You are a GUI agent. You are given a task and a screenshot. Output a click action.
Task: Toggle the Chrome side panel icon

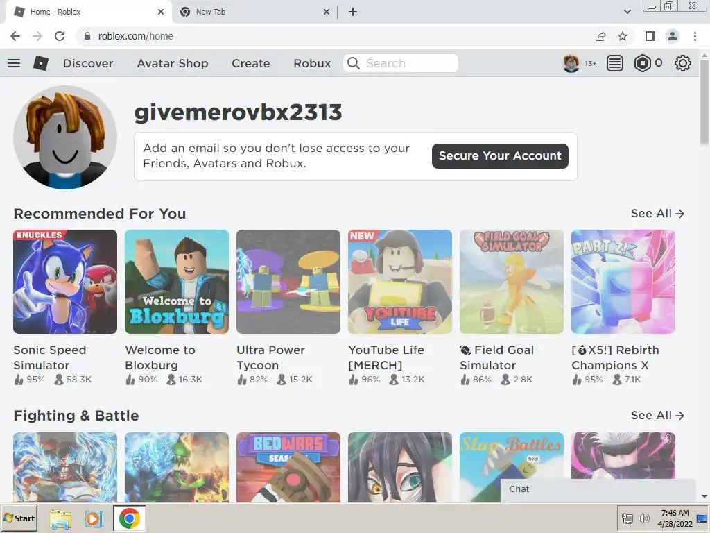click(650, 36)
